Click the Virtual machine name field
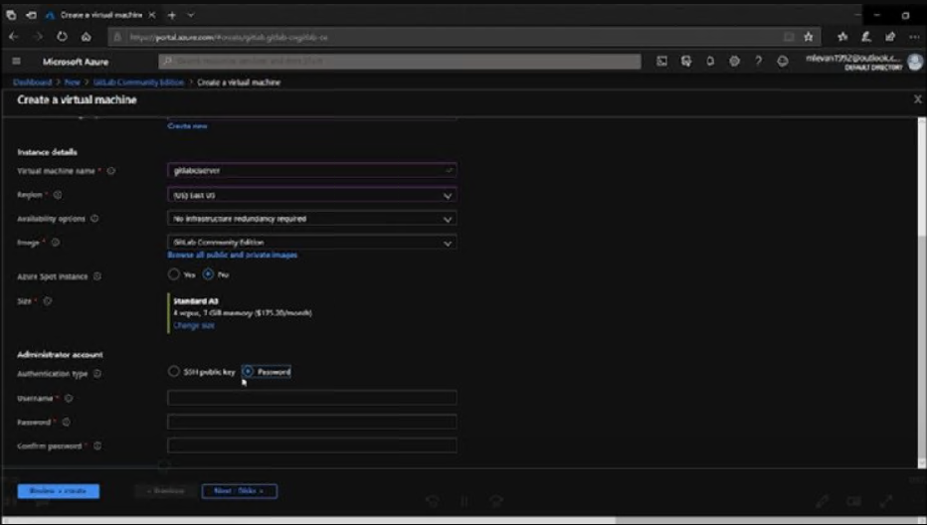The image size is (927, 525). [x=311, y=170]
